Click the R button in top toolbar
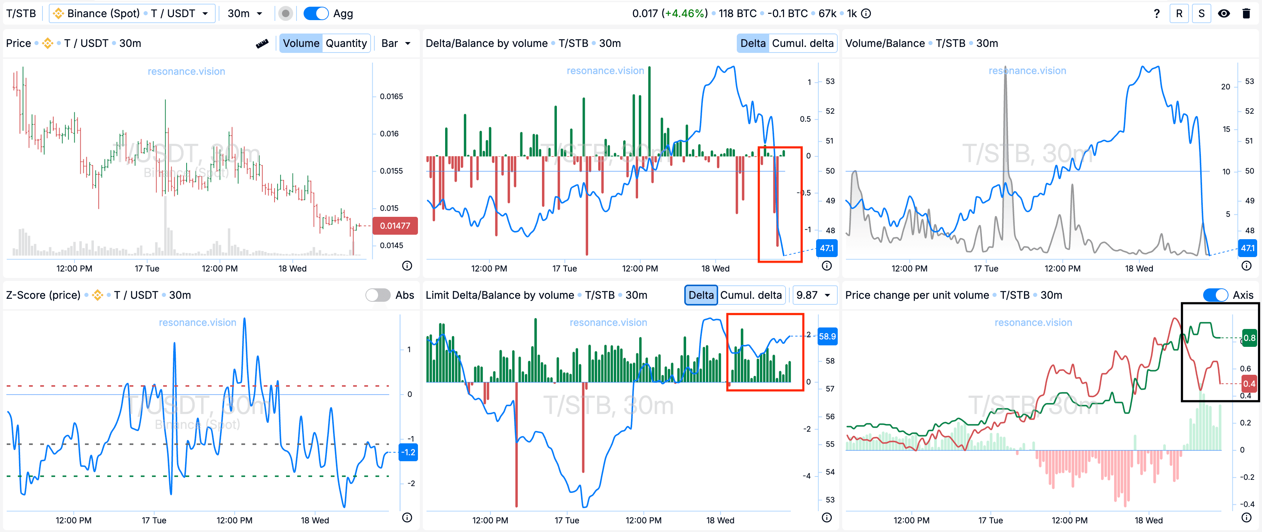Screen dimensions: 1262x532 1179,14
